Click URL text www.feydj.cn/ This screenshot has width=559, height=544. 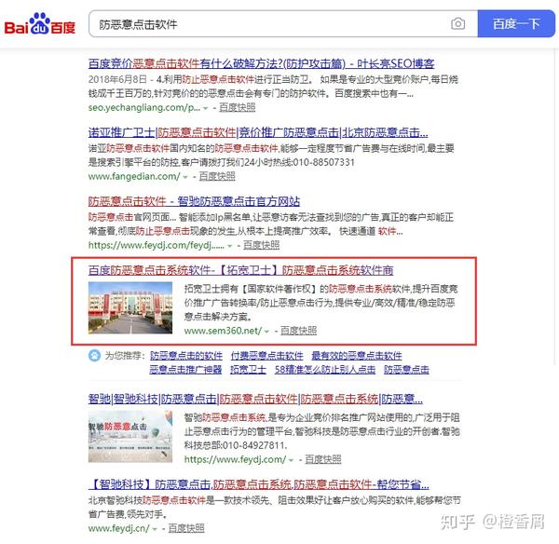coord(118,528)
